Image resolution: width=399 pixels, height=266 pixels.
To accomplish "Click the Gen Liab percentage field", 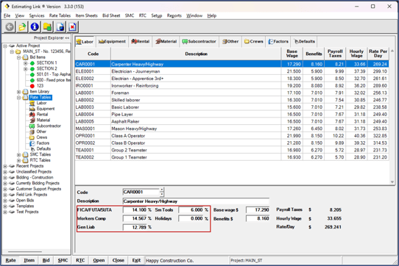I will (x=135, y=227).
